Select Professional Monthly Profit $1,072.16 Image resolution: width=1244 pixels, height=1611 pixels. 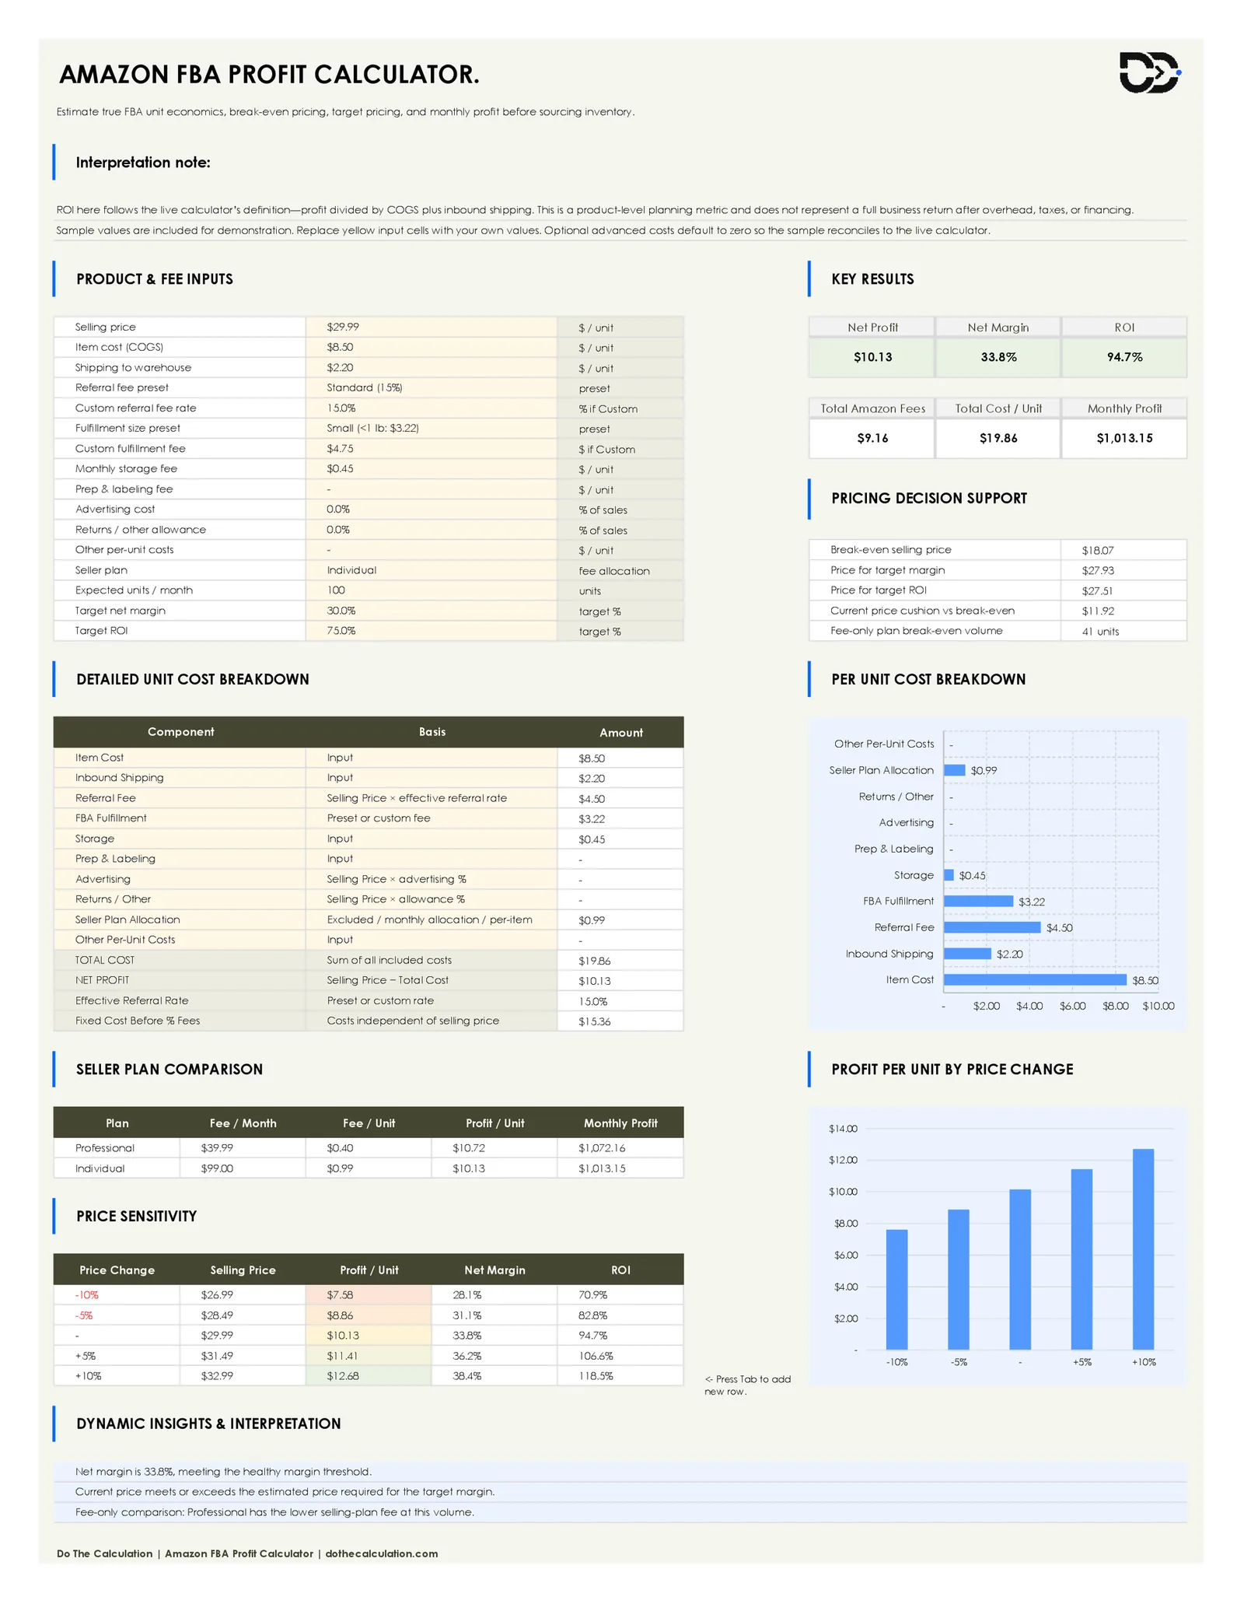(x=620, y=1148)
